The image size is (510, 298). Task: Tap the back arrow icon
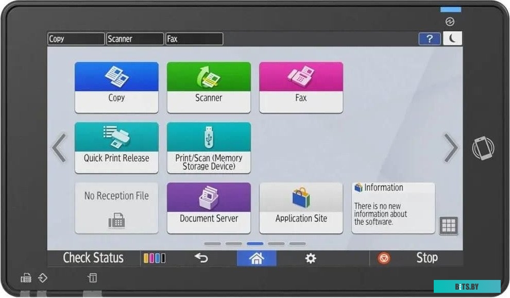(201, 258)
